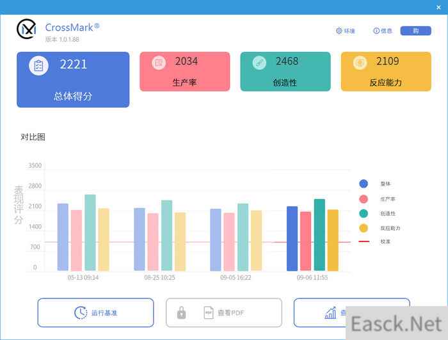Open the info circle icon

click(376, 31)
